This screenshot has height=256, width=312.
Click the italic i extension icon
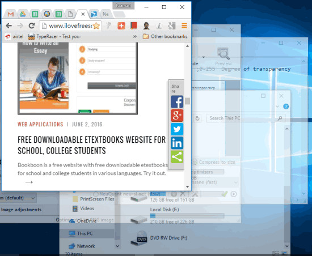point(159,25)
